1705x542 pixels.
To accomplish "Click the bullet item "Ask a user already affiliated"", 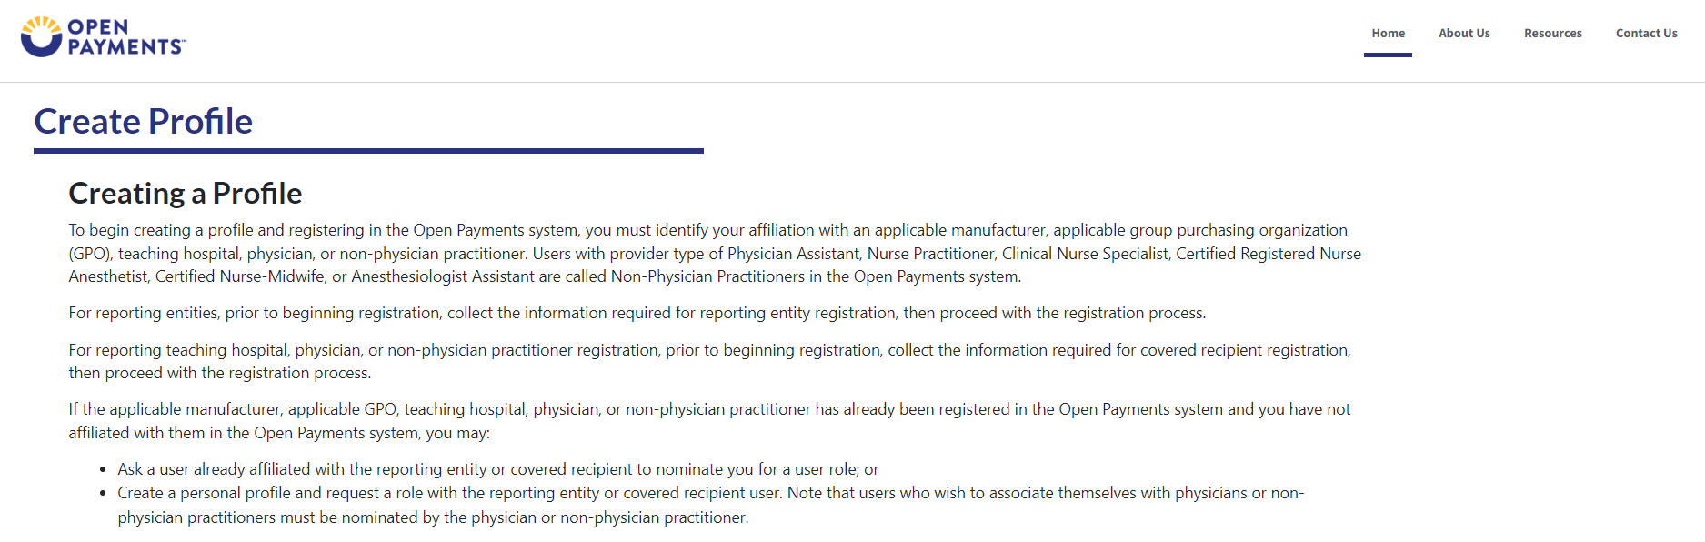I will [x=497, y=469].
